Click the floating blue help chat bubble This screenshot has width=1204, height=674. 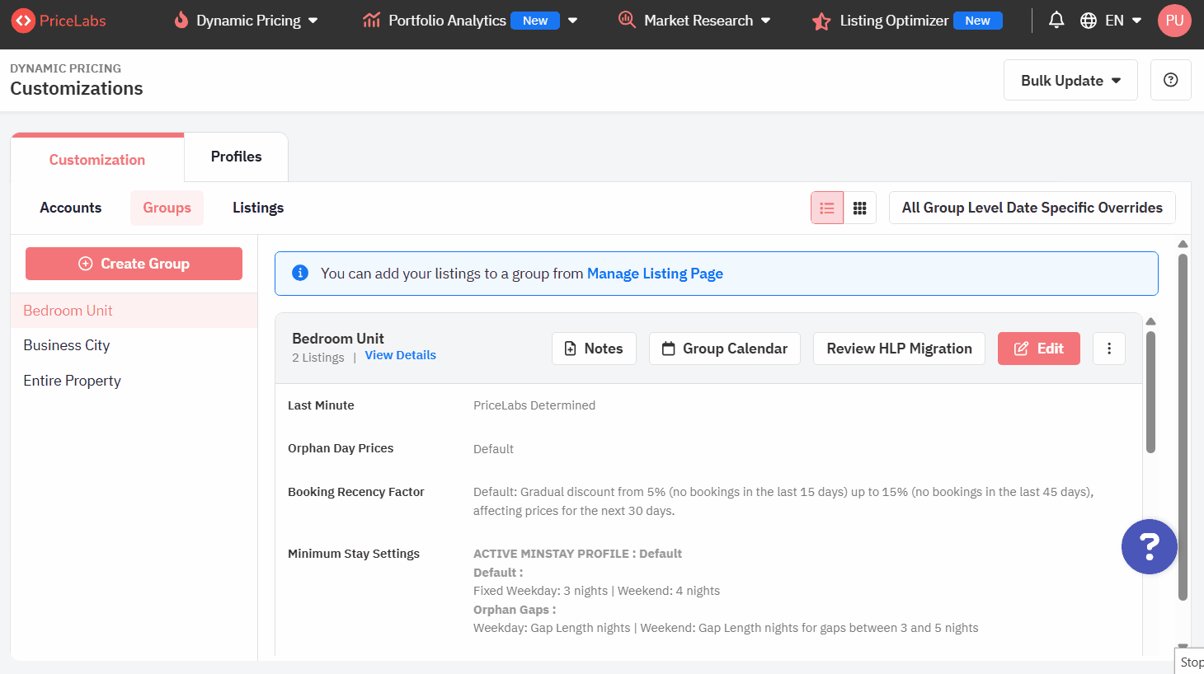click(x=1149, y=546)
